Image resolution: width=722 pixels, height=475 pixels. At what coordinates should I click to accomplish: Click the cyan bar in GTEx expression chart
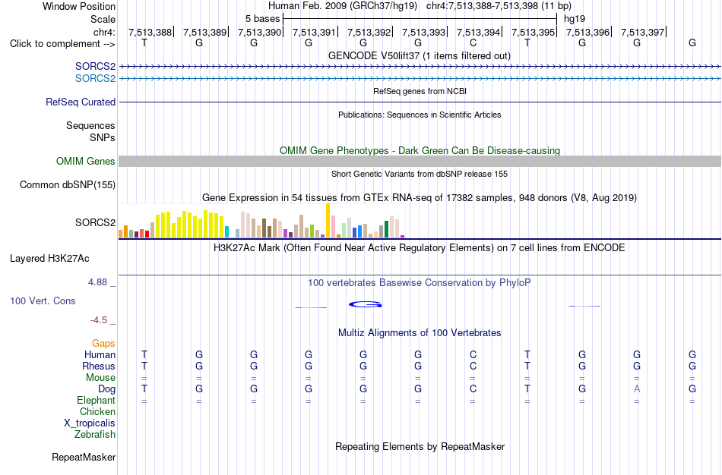coord(227,231)
